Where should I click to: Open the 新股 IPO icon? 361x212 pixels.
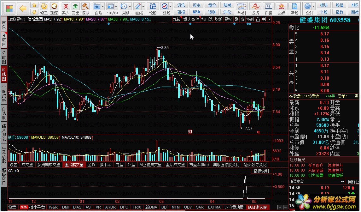click(x=294, y=9)
